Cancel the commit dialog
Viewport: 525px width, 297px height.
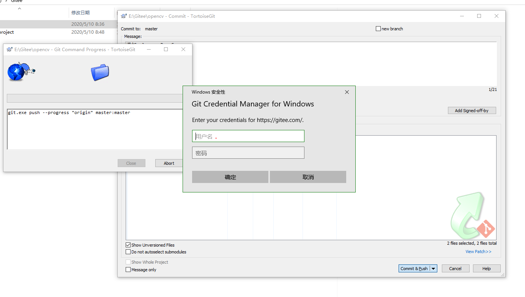click(456, 269)
